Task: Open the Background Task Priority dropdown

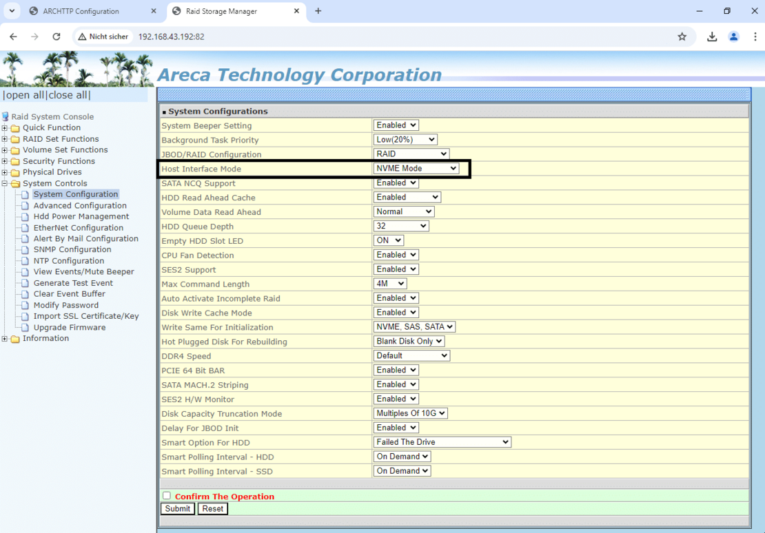Action: 405,140
